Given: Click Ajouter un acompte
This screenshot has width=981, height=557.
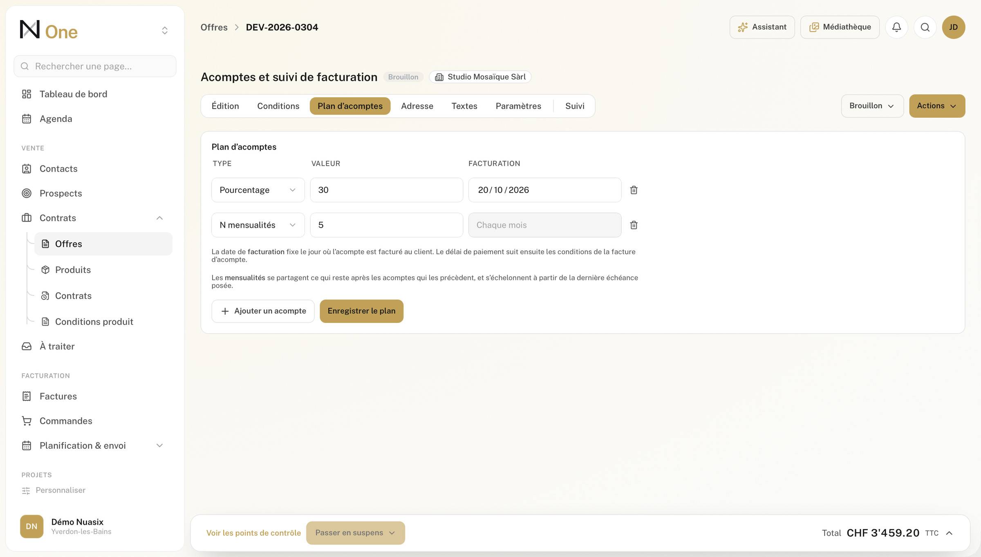Looking at the screenshot, I should (x=263, y=311).
